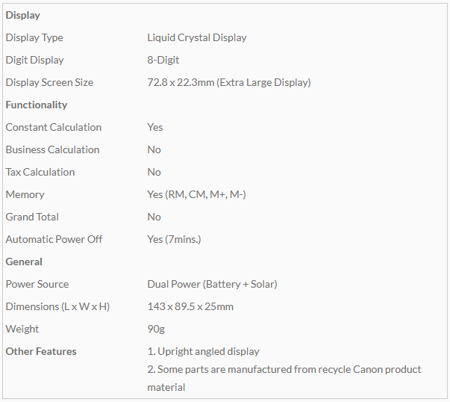Select the 90g weight value

[155, 329]
